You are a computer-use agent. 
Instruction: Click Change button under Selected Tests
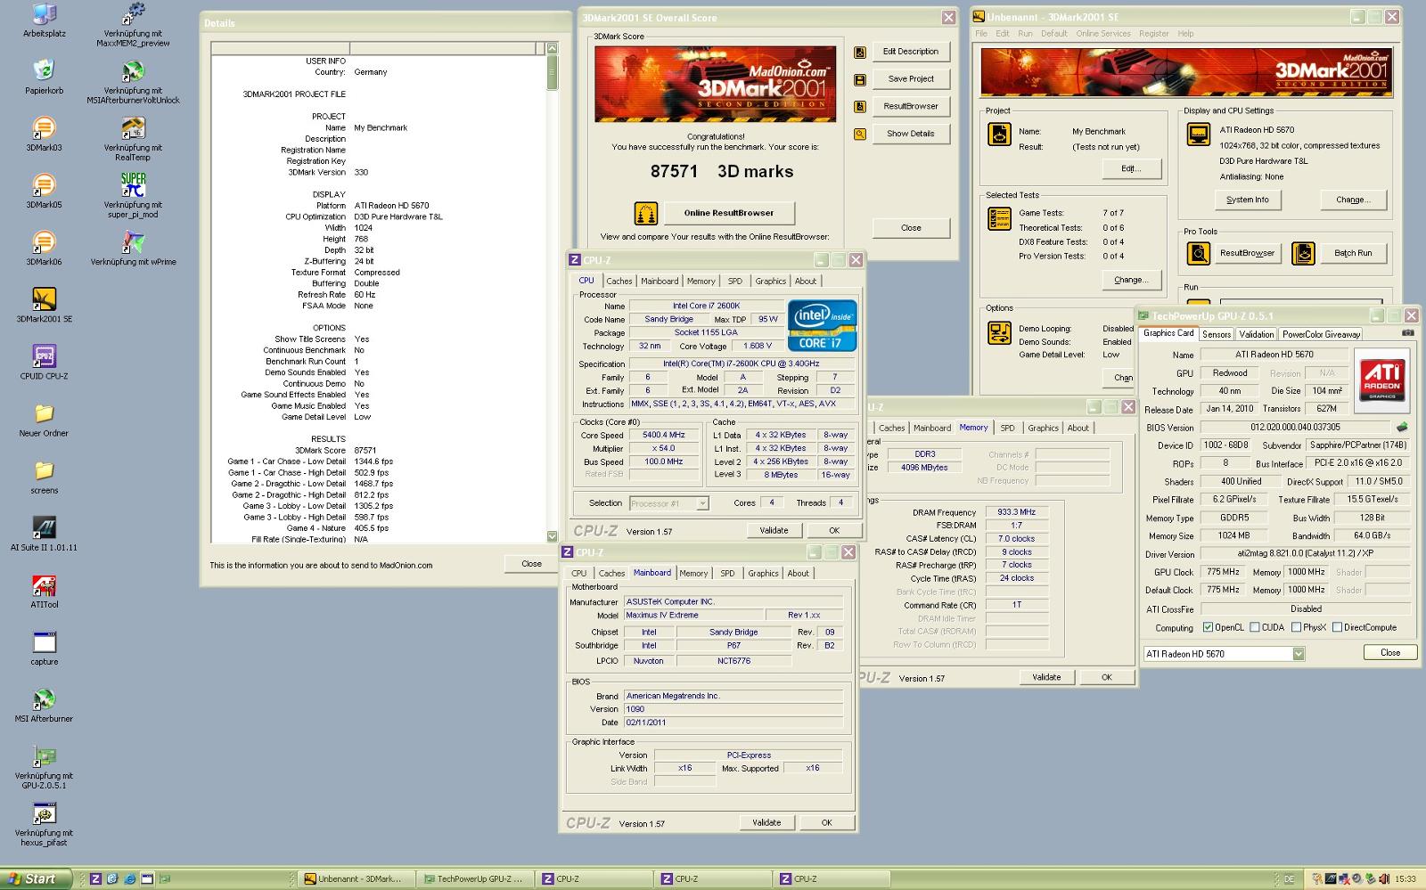click(x=1130, y=280)
